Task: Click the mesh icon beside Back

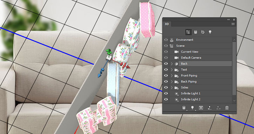Action: tap(177, 64)
